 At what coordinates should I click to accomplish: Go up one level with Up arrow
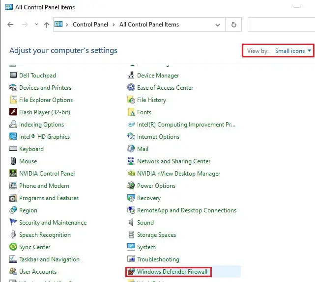(x=47, y=25)
